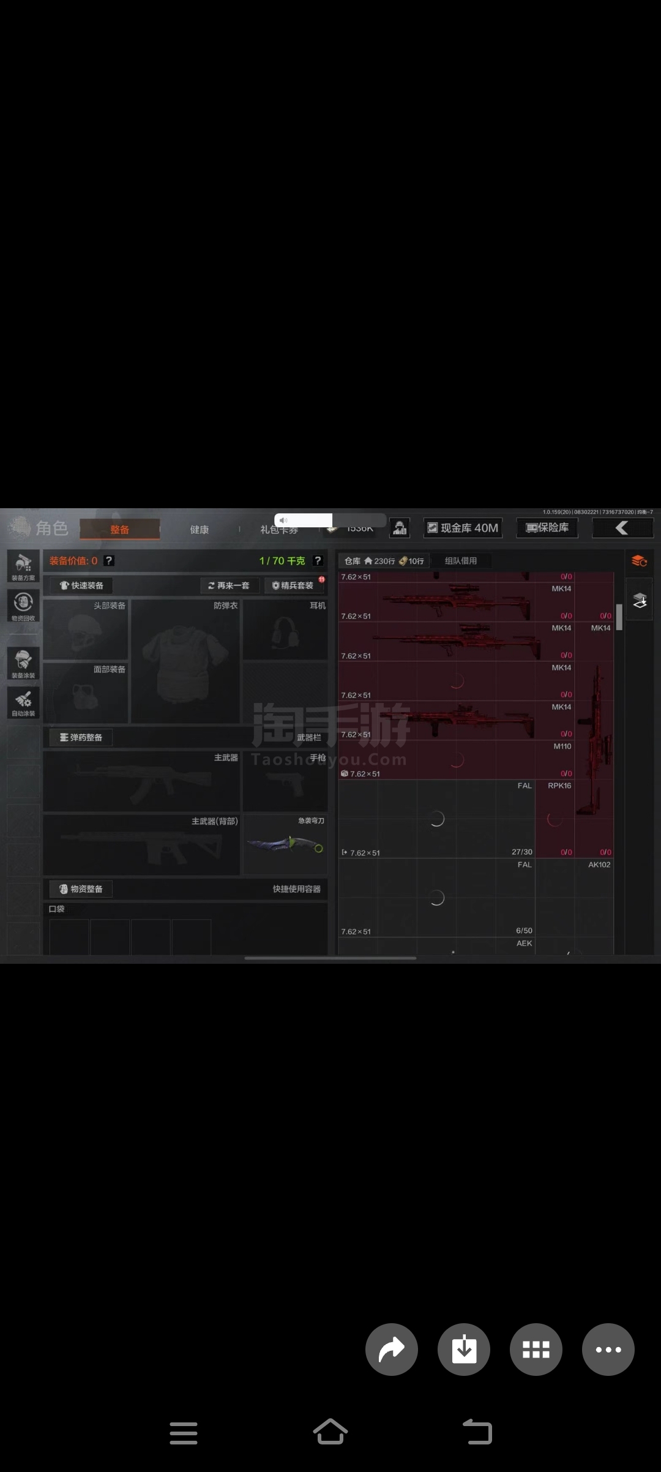661x1472 pixels.
Task: Tap the 快捷使用容器 label
Action: 297,889
